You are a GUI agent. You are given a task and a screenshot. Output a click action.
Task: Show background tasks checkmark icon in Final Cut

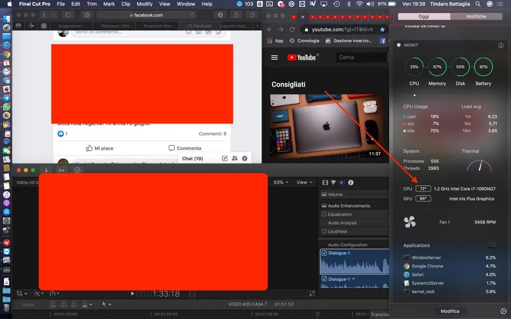coord(77,170)
